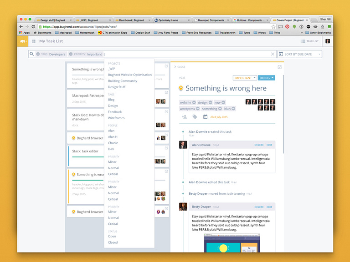350x262 pixels.
Task: Bookmark this page with the star icon
Action: coord(273,27)
